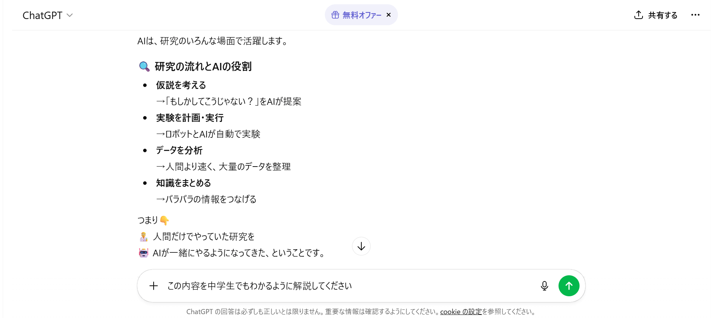
Task: Click the robot emoji beside AIが一緒に line
Action: pos(144,253)
